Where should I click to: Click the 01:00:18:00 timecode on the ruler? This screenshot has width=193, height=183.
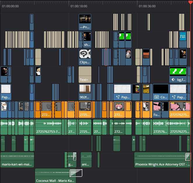click(79, 6)
